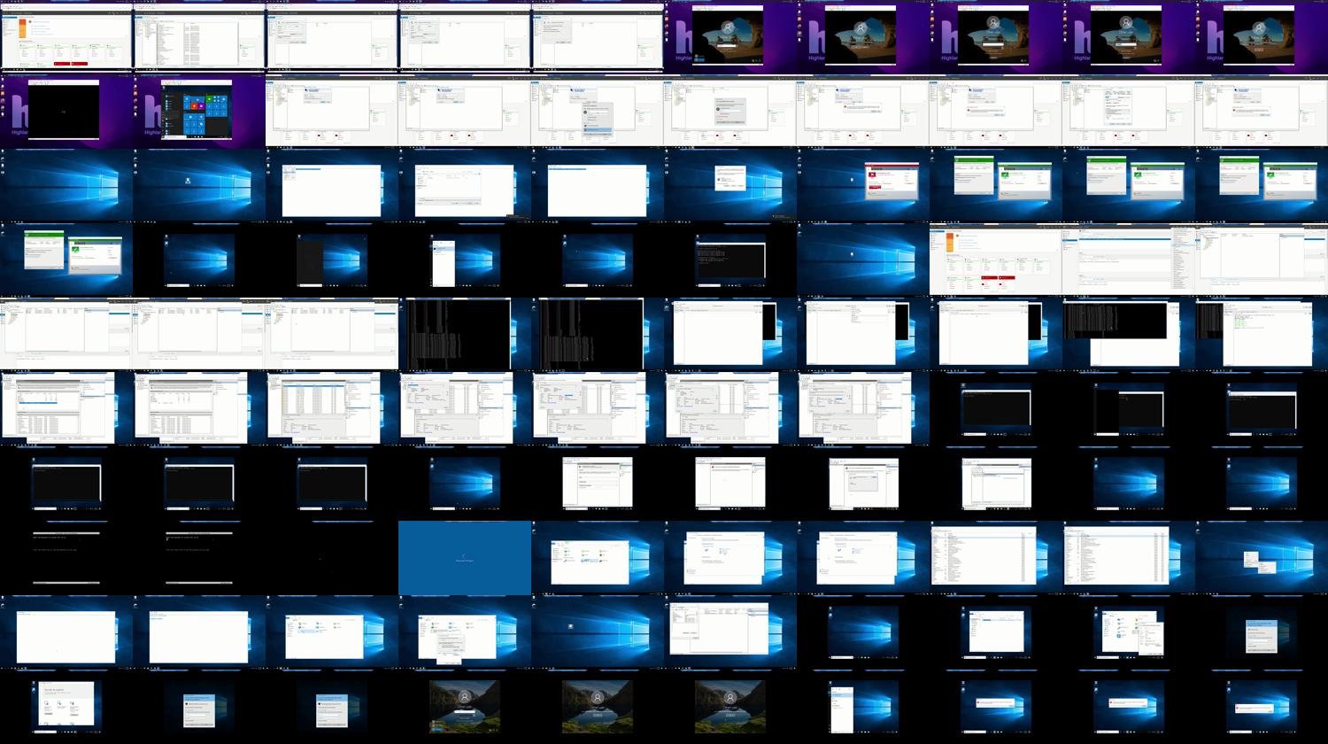
Task: Click the first blue-header Windows Security dialog
Action: click(199, 710)
